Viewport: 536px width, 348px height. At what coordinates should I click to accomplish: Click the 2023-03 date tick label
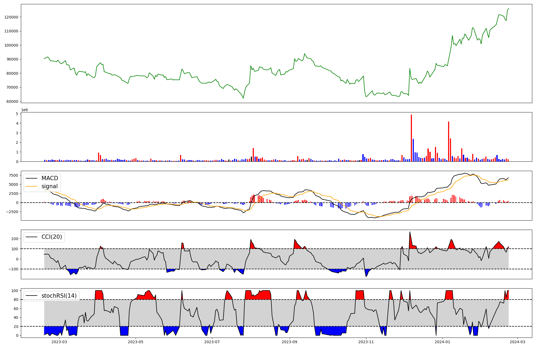point(59,342)
